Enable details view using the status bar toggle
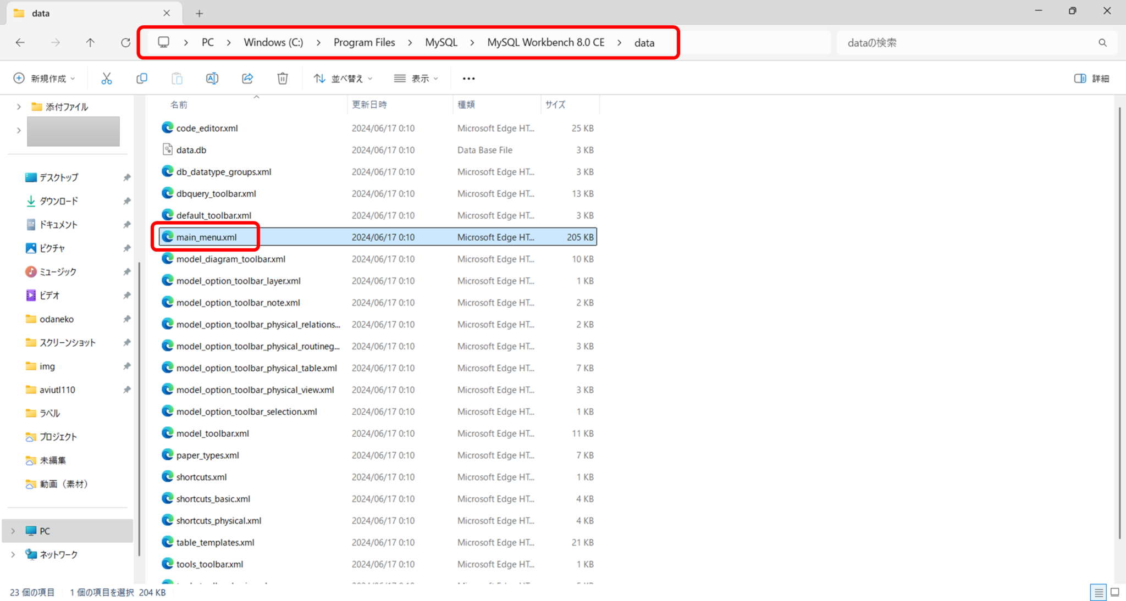 (1099, 592)
